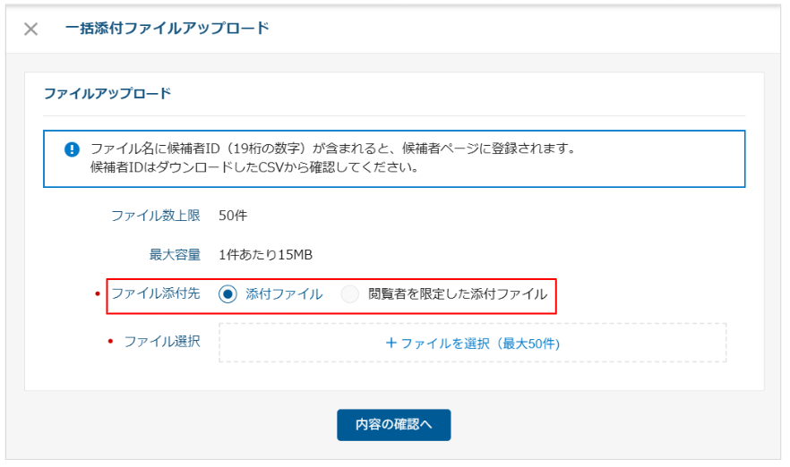Click the plus icon in file selection area

click(x=391, y=343)
